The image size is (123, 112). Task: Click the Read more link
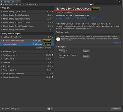tap(117, 42)
